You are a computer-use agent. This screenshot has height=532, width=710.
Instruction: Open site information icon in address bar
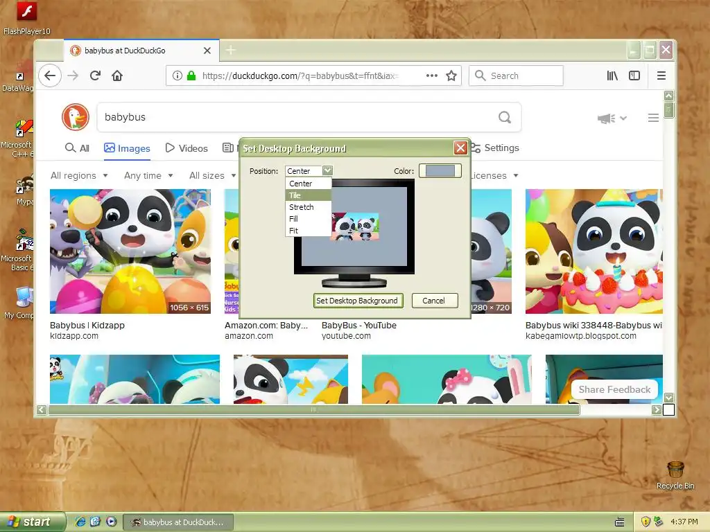(x=177, y=76)
